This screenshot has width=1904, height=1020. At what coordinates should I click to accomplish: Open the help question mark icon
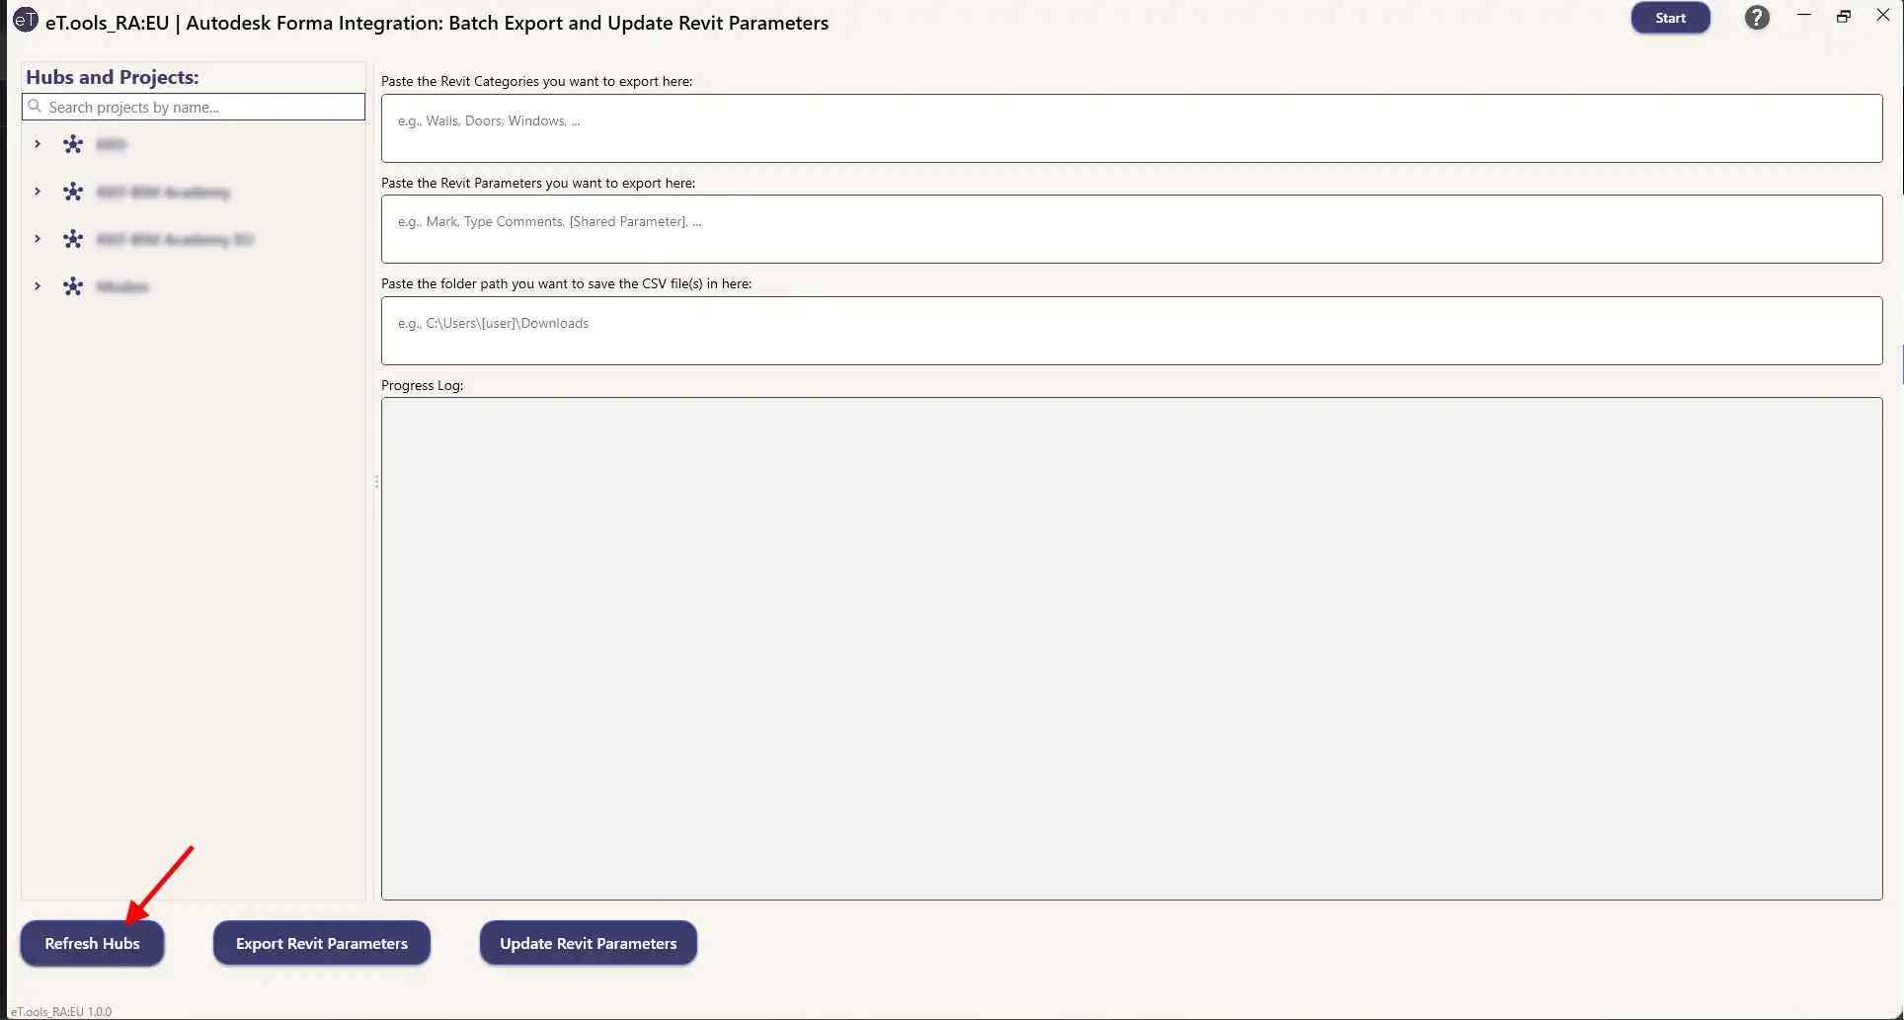click(1757, 18)
